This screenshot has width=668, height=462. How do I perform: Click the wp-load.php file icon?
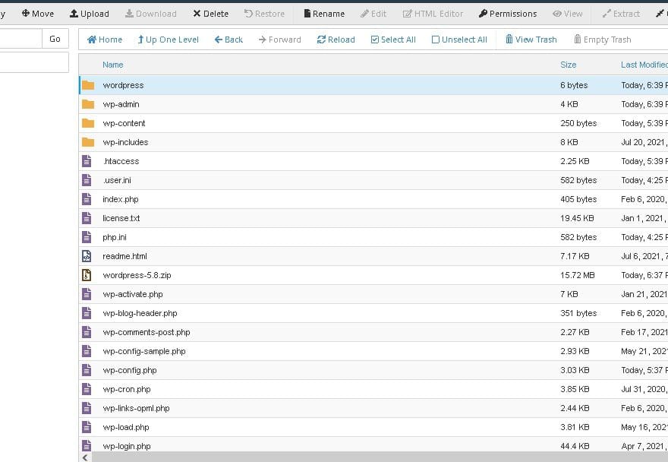coord(87,427)
